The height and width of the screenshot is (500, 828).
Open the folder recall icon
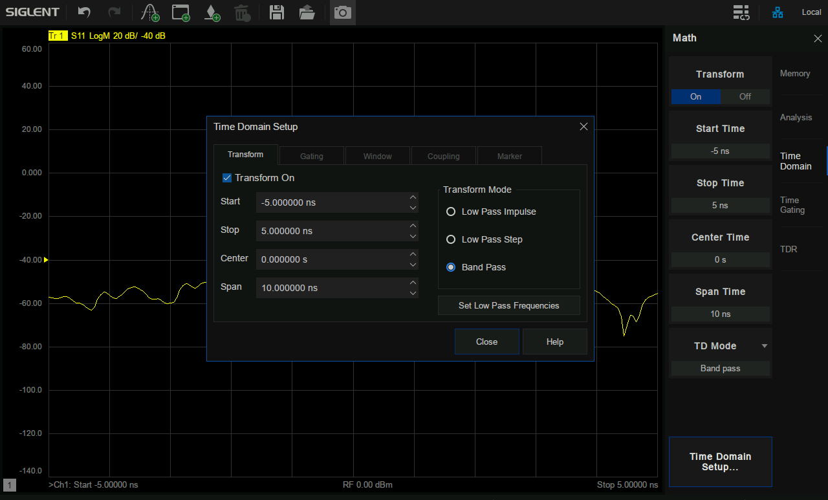pos(307,12)
